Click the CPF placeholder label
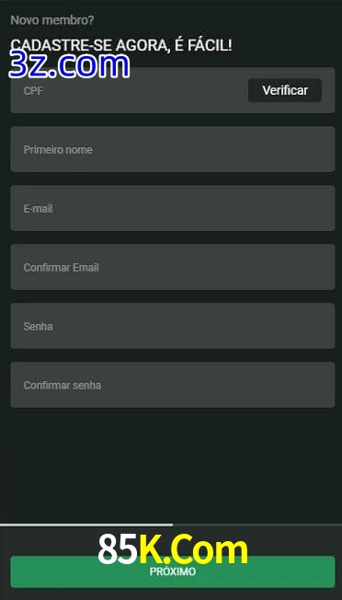The height and width of the screenshot is (600, 342). tap(33, 91)
